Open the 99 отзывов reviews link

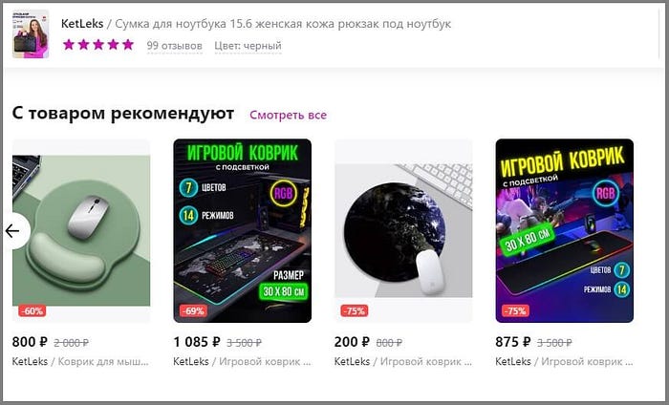click(x=175, y=45)
